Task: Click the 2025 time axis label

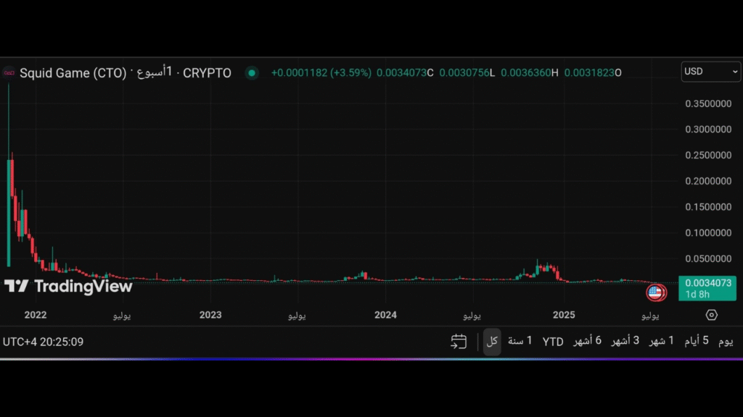Action: tap(563, 315)
